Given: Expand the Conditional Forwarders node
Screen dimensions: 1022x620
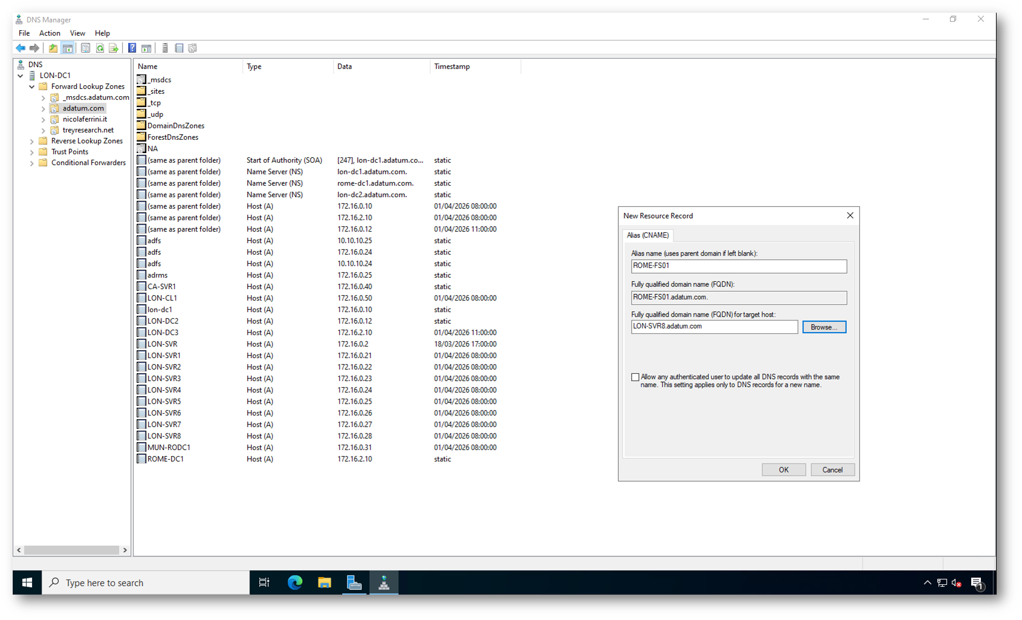Looking at the screenshot, I should pos(32,163).
